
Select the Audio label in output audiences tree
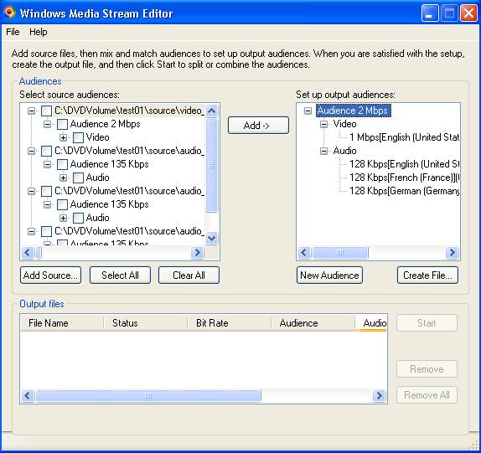pos(344,151)
